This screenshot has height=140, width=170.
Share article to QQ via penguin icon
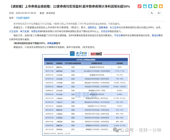pos(150,6)
